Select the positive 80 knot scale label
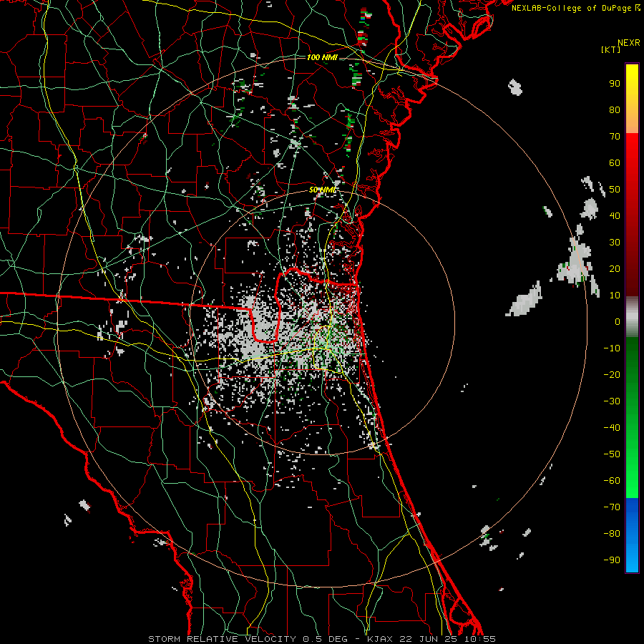Screen dimensions: 644x644 pos(615,109)
